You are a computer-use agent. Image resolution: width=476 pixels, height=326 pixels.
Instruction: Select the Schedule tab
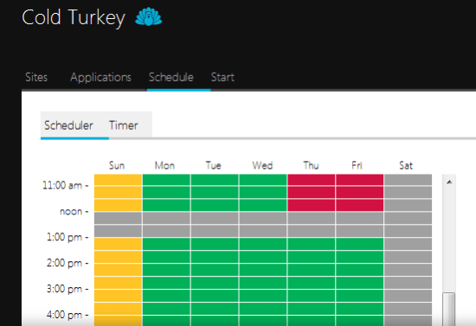[171, 77]
